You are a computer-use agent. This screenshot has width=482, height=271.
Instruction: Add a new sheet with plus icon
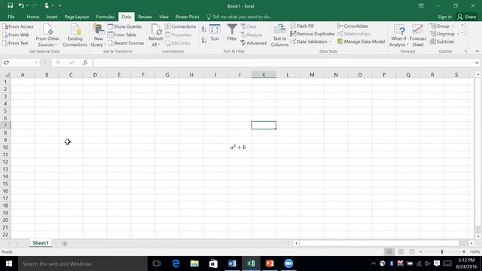pyautogui.click(x=65, y=243)
